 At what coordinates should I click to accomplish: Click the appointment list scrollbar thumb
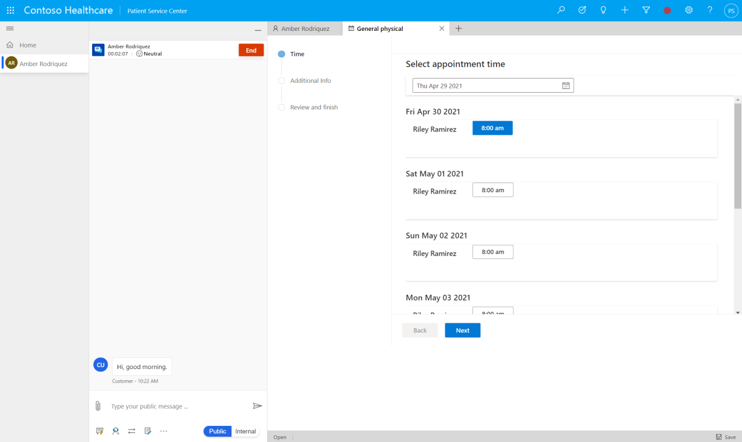click(x=738, y=156)
